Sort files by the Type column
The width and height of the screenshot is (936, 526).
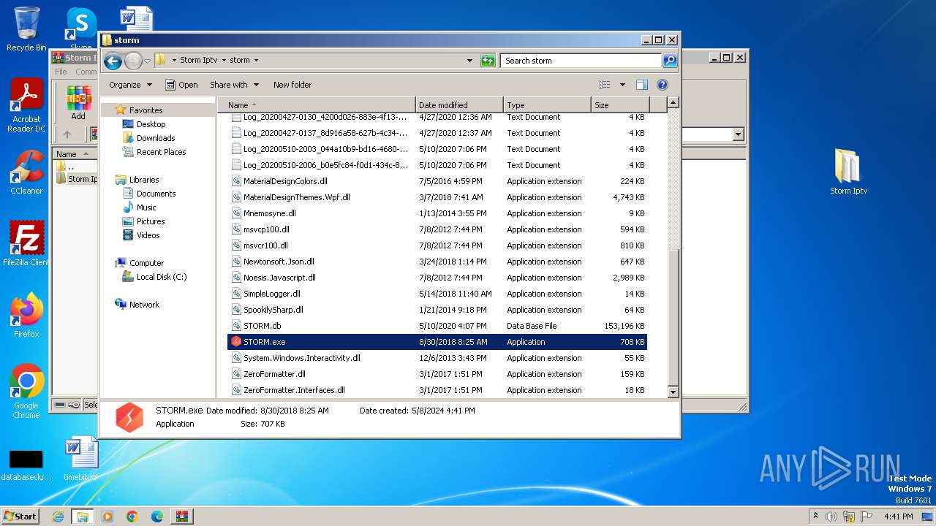tap(547, 105)
